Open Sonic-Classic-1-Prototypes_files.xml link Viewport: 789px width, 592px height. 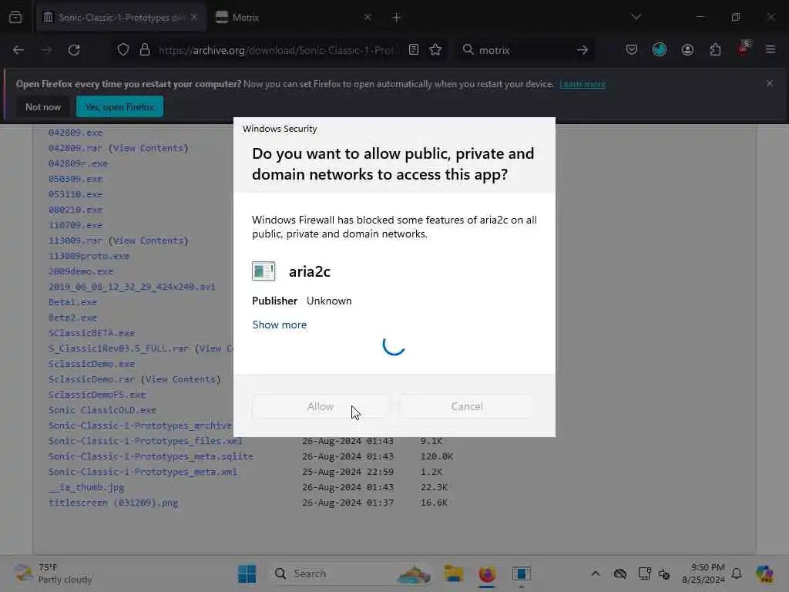[x=146, y=441]
